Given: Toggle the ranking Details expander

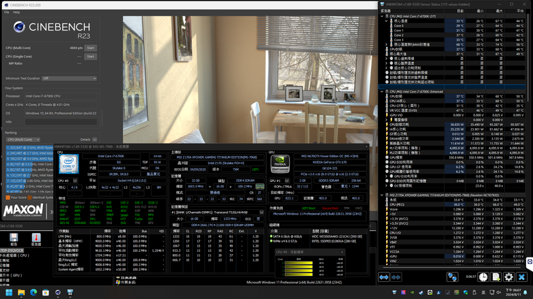Looking at the screenshot, I should 94,140.
